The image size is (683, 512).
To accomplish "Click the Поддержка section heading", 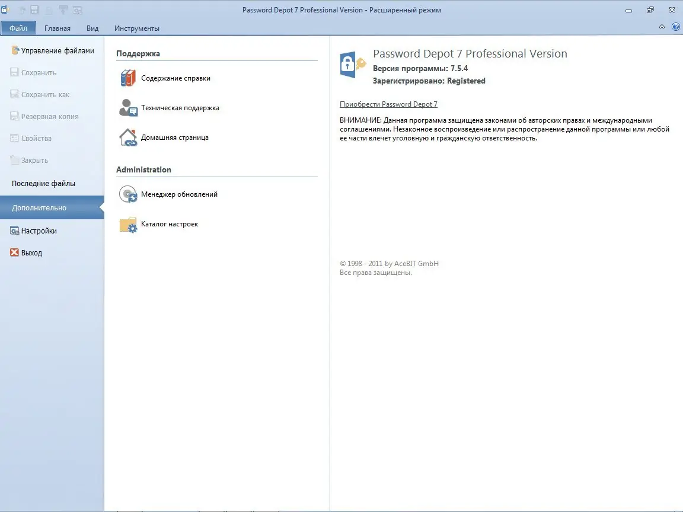I will click(138, 53).
